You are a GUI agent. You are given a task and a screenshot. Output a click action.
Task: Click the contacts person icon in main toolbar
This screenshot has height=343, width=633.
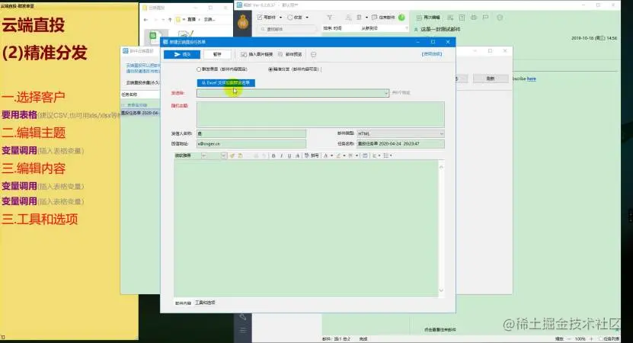pyautogui.click(x=348, y=18)
